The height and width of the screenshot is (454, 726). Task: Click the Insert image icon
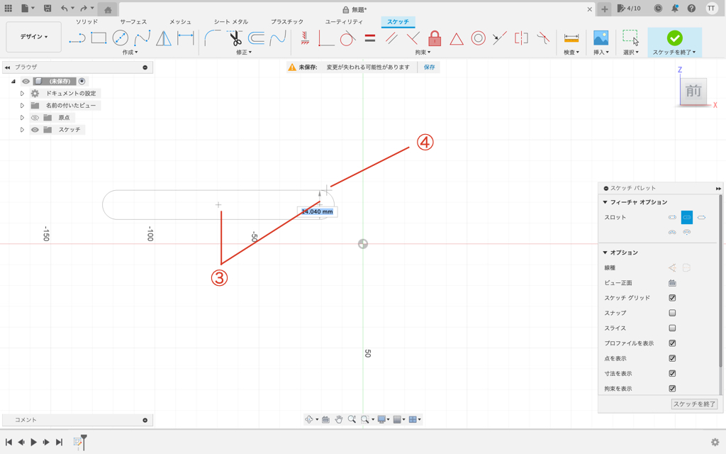pos(601,38)
